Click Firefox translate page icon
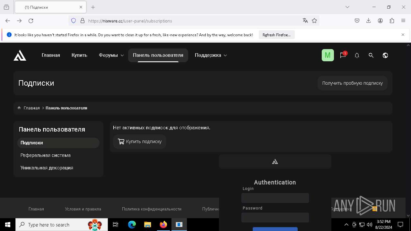This screenshot has width=411, height=231. (305, 21)
